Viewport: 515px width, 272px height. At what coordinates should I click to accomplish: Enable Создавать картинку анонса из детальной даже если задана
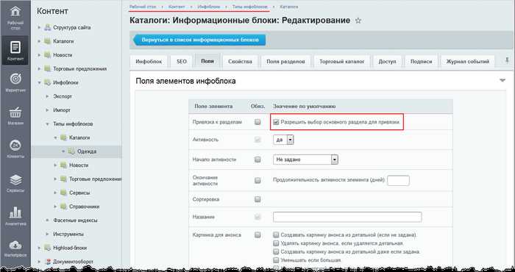tap(276, 251)
